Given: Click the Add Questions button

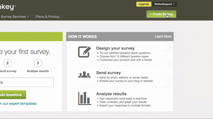Looking at the screenshot, I should pos(13,95).
